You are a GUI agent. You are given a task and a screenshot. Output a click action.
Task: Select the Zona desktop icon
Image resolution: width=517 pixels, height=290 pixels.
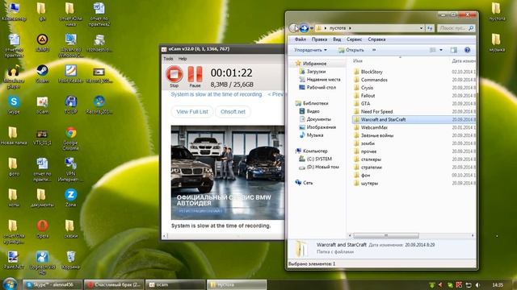click(x=70, y=197)
